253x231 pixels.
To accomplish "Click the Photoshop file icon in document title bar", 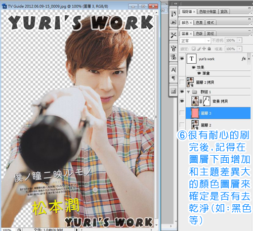I will tap(5, 7).
